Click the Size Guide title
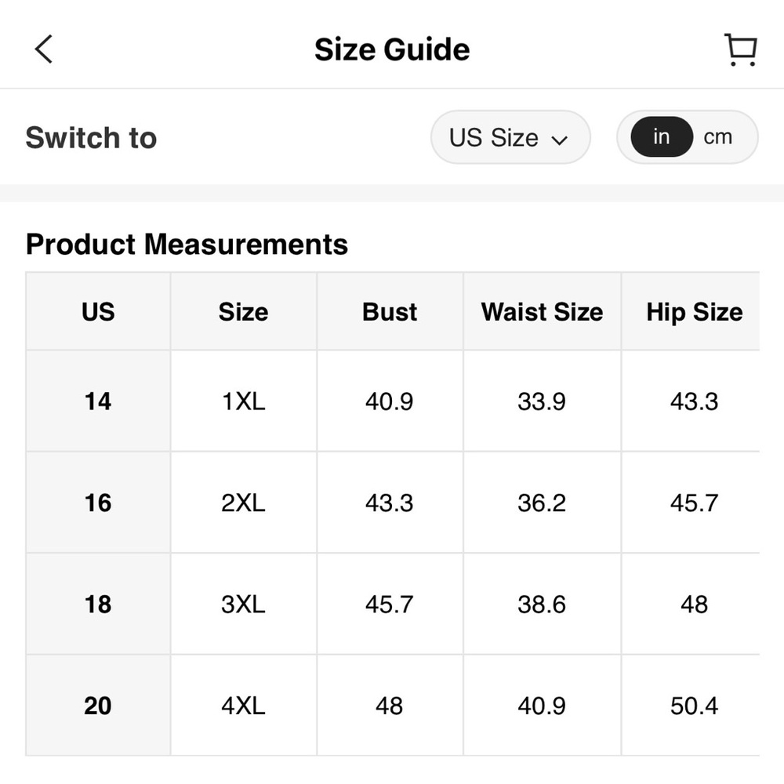Image resolution: width=784 pixels, height=784 pixels. 392,49
